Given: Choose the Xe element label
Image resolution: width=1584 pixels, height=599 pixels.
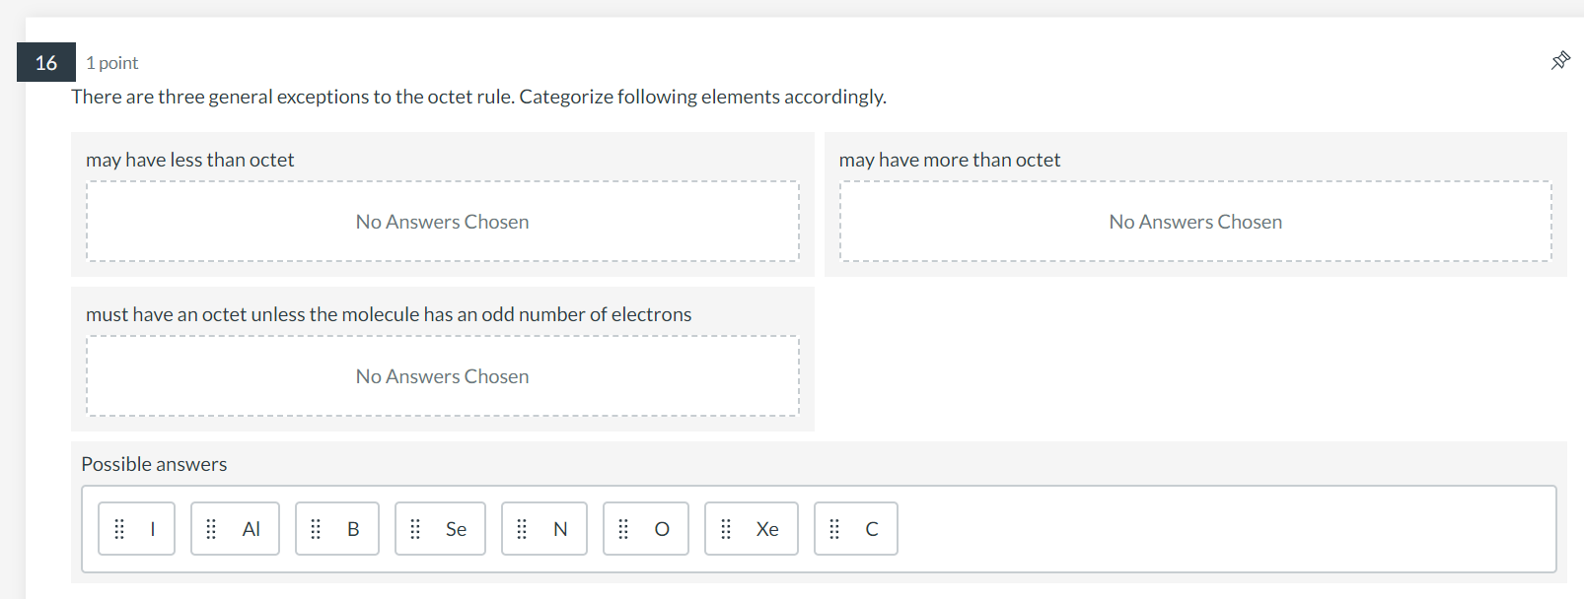Looking at the screenshot, I should coord(767,529).
